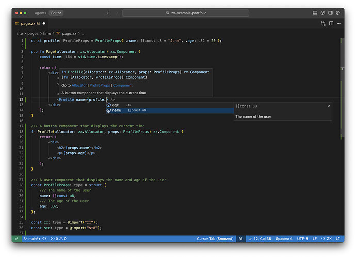Open the compare changes icon in editor toolbar
356x257 pixels.
pyautogui.click(x=323, y=23)
